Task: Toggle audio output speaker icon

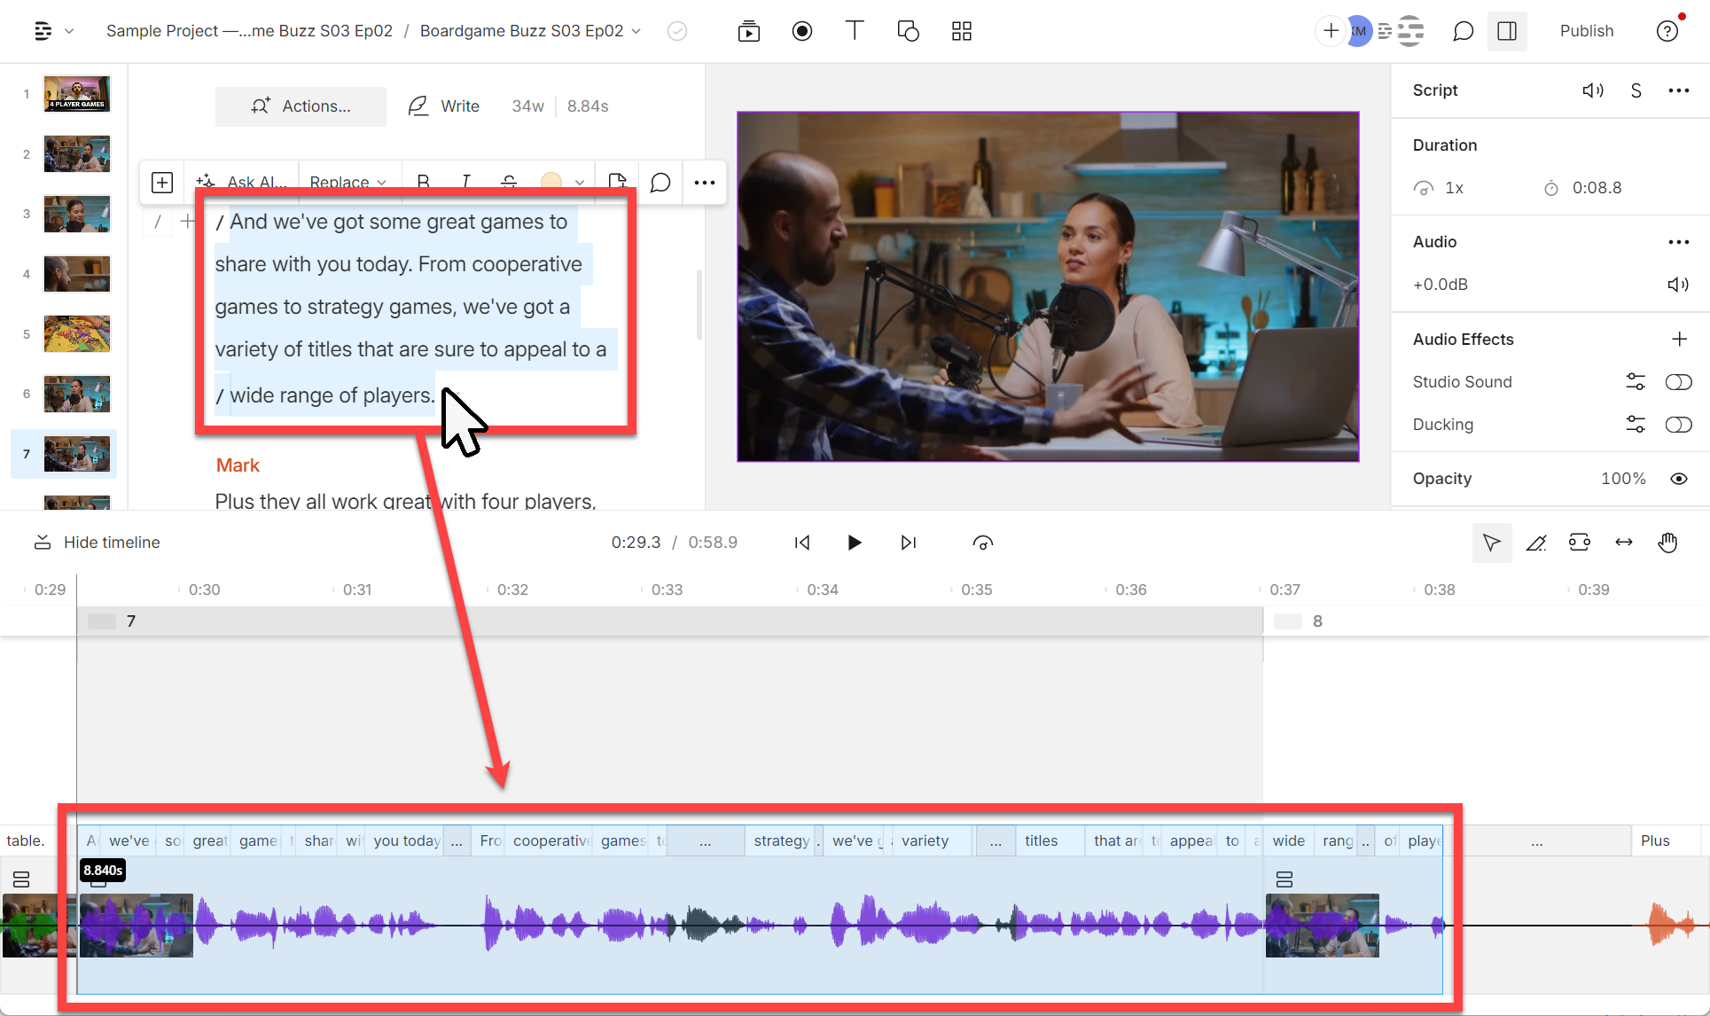Action: 1676,285
